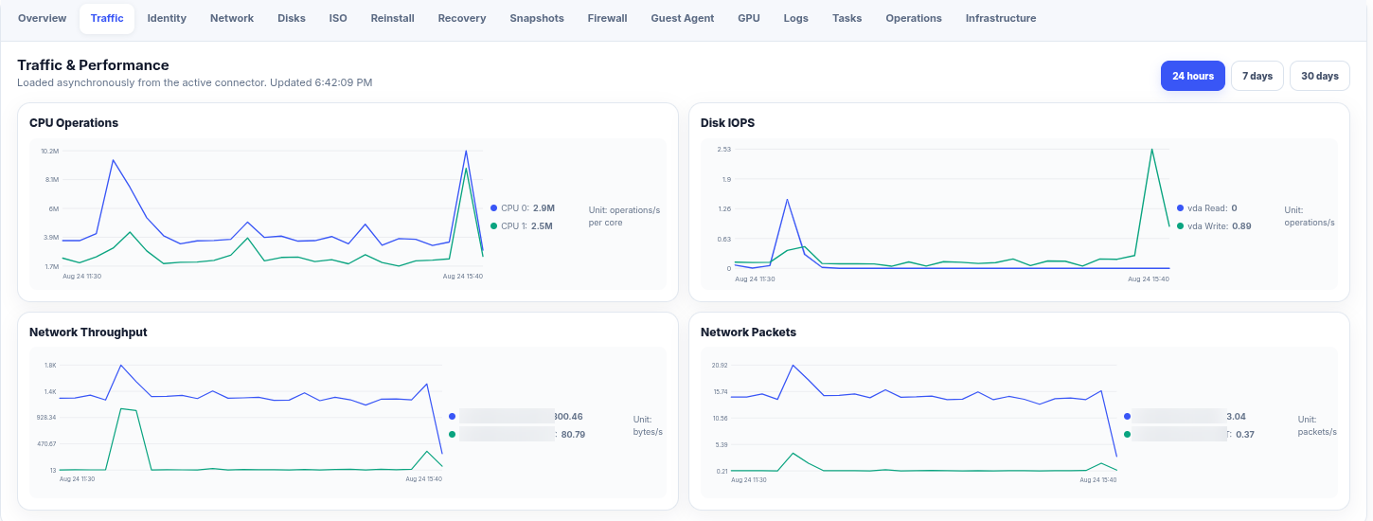This screenshot has height=521, width=1373.
Task: Switch range to 7 days
Action: tap(1257, 76)
